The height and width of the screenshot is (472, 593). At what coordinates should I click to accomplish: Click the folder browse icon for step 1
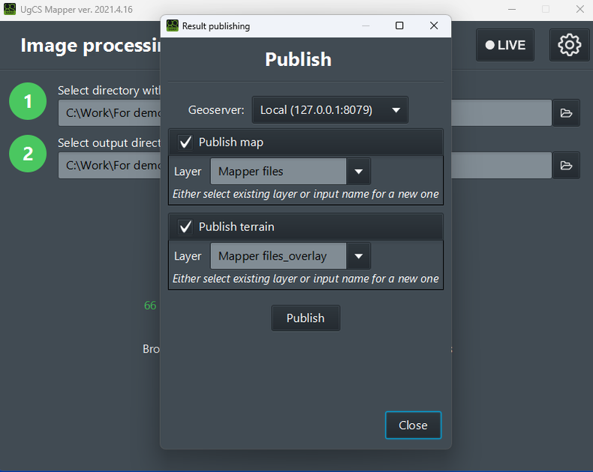click(x=566, y=113)
